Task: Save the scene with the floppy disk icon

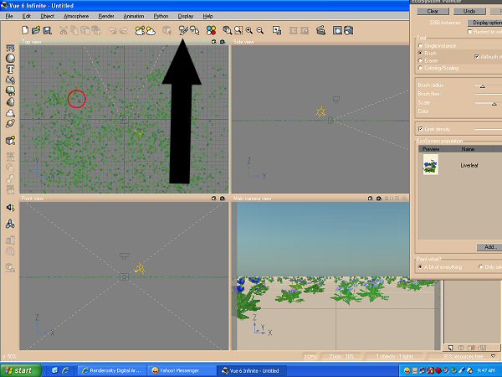Action: click(47, 30)
